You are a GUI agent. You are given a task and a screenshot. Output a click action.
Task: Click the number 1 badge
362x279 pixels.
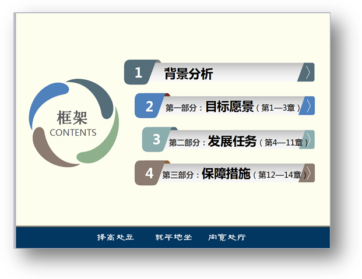(x=139, y=73)
